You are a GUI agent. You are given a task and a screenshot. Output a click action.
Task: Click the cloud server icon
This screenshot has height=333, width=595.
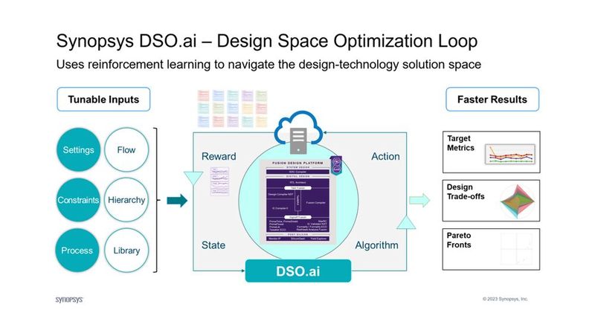[x=298, y=133]
